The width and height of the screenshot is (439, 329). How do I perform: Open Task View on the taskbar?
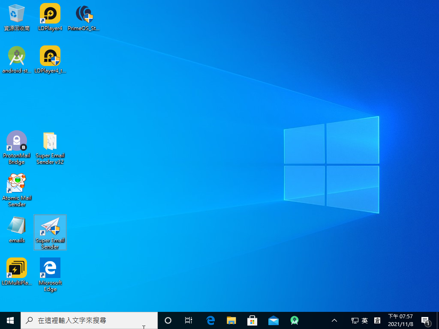189,320
